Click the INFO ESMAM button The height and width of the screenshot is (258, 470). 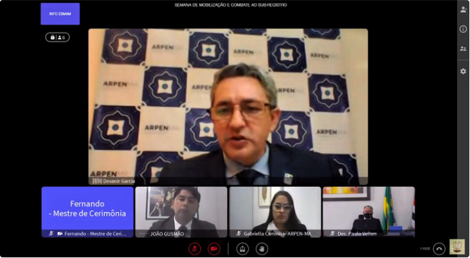(60, 13)
